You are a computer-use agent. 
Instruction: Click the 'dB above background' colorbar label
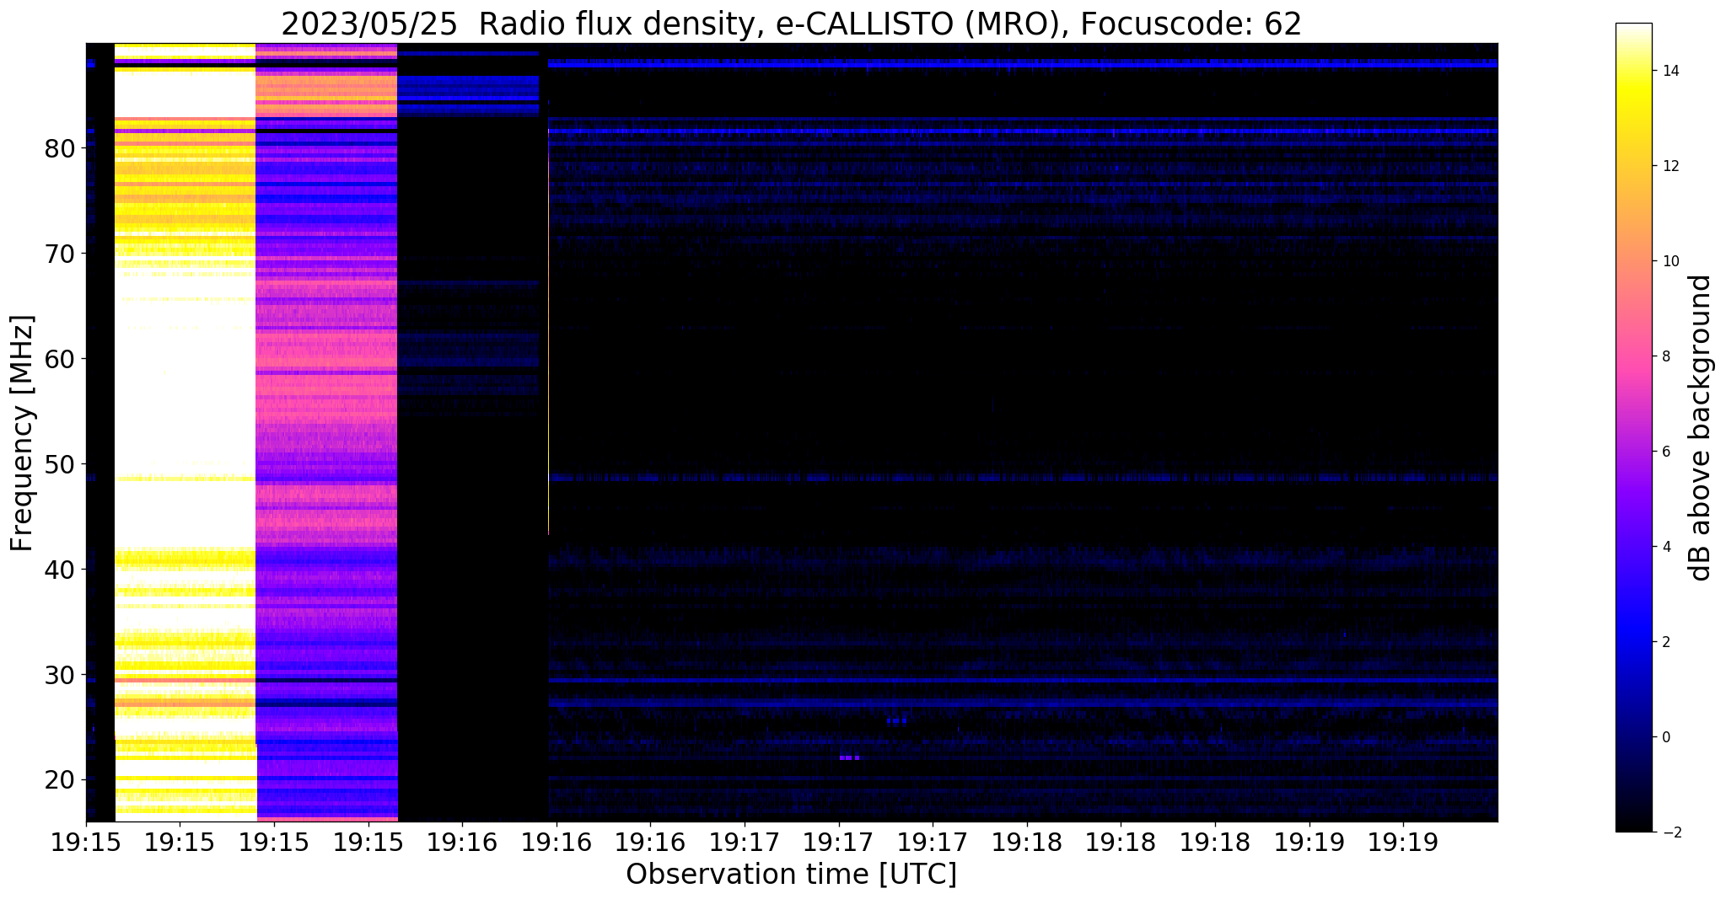coord(1701,428)
